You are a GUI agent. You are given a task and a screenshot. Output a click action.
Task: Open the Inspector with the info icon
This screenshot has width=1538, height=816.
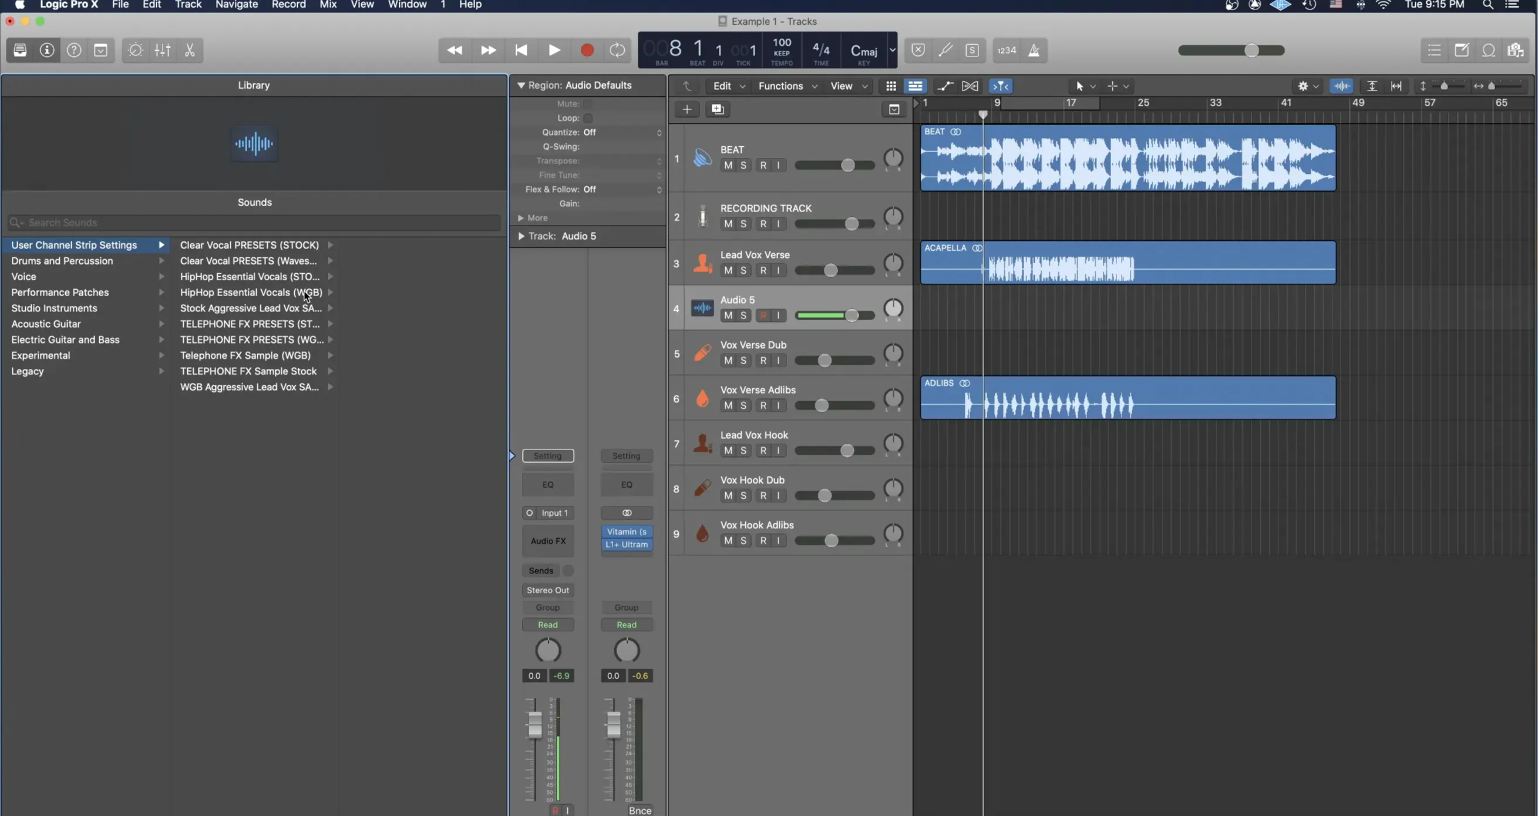point(46,50)
